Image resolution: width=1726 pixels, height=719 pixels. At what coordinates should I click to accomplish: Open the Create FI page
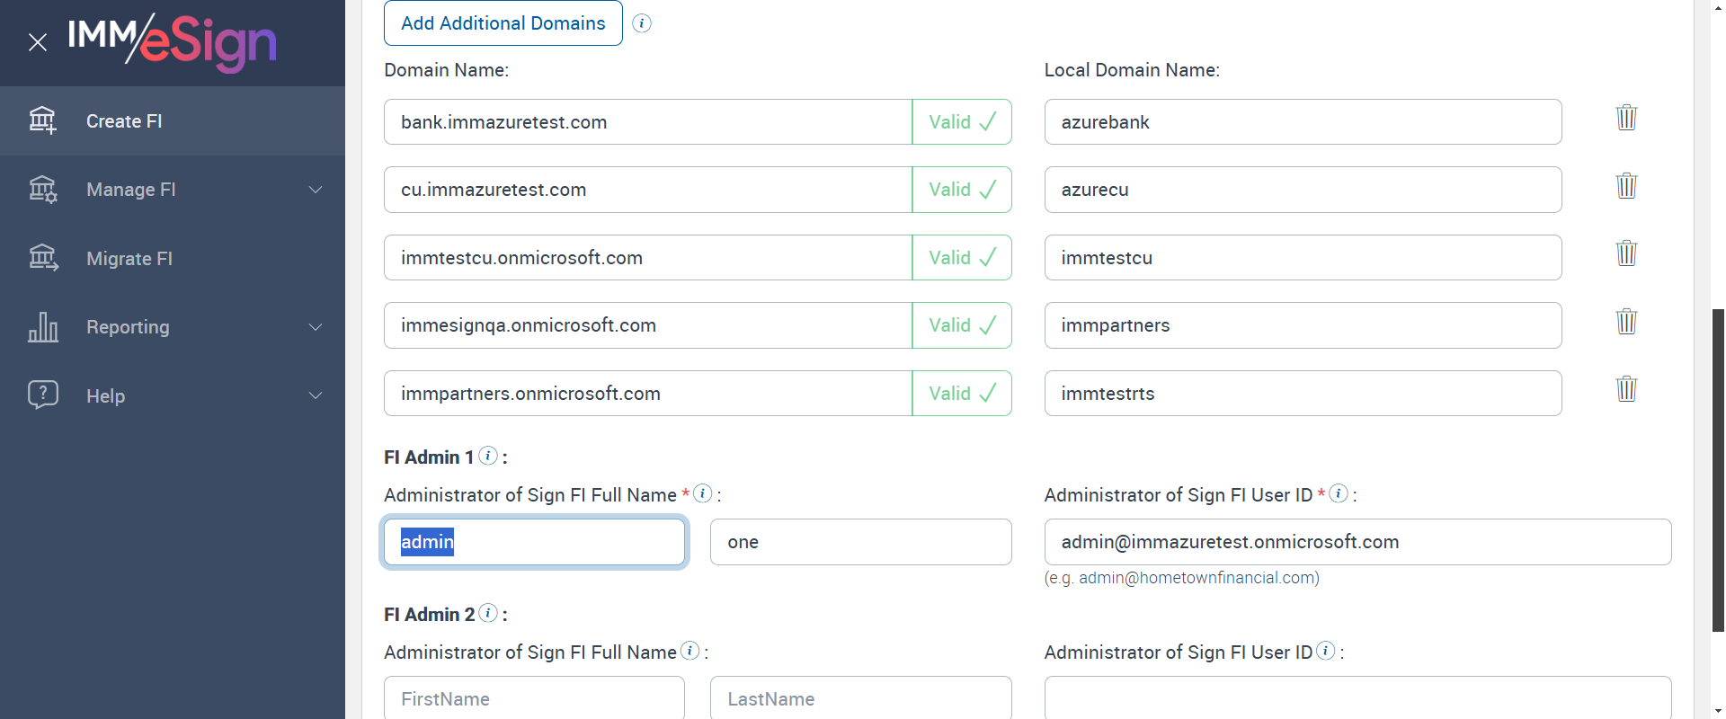(x=124, y=121)
